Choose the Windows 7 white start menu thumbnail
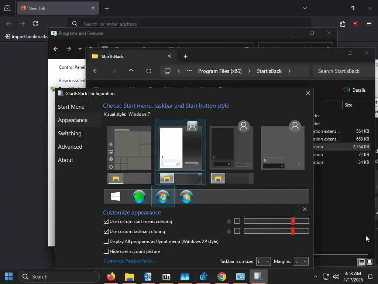This screenshot has width=378, height=284. click(180, 146)
